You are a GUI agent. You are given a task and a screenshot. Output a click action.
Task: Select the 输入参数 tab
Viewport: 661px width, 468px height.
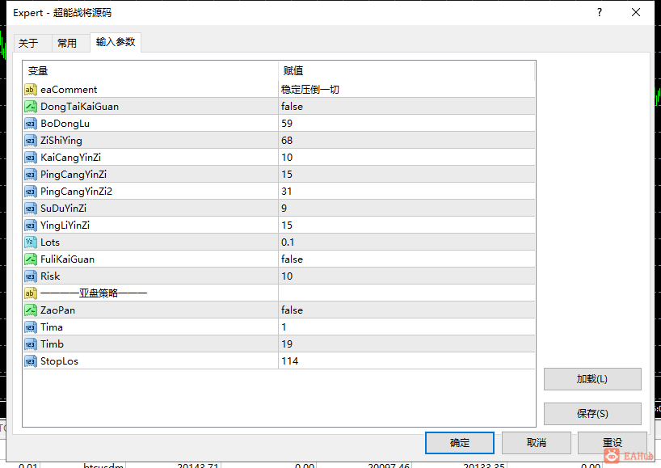[x=116, y=42]
